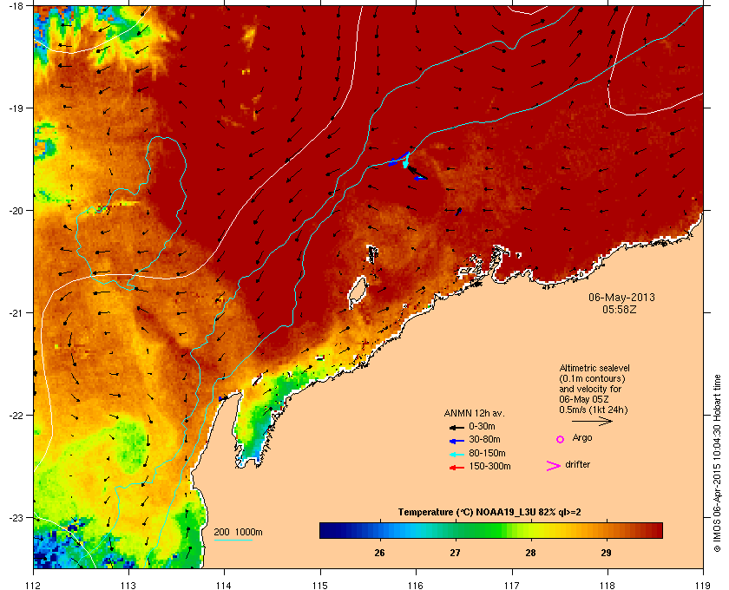
Task: Click the longitude axis label 119
Action: click(x=703, y=586)
